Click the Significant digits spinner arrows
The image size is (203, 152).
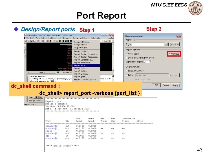point(150,62)
